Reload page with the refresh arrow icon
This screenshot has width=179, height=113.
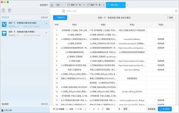pos(64,11)
